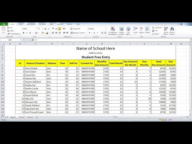Image resolution: width=192 pixels, height=144 pixels.
Task: Toggle Middle Align vertical alignment
Action: coord(56,29)
